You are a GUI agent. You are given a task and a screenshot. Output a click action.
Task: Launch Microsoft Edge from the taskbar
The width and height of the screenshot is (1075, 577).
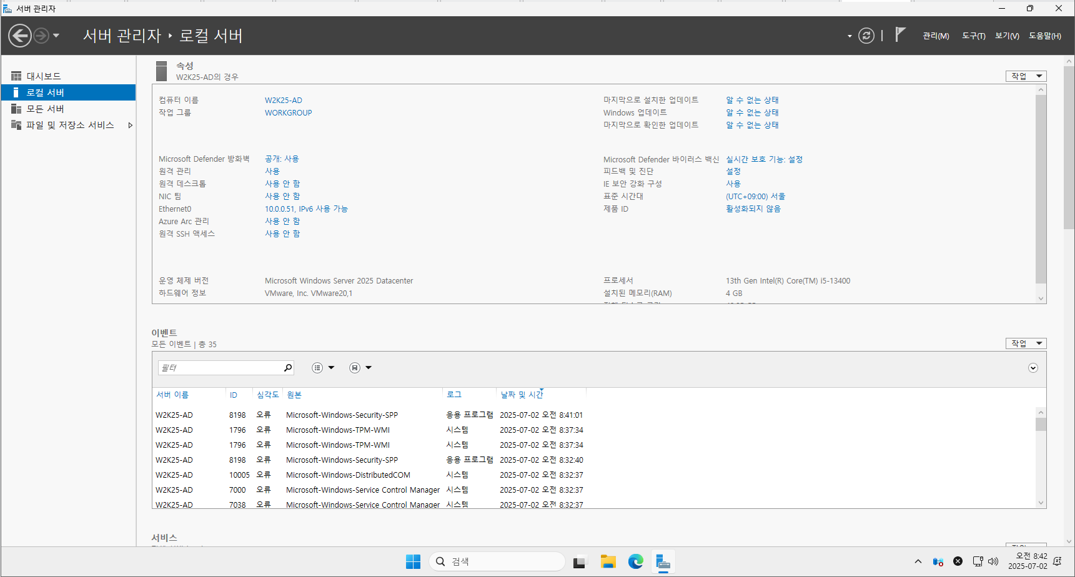pyautogui.click(x=636, y=561)
